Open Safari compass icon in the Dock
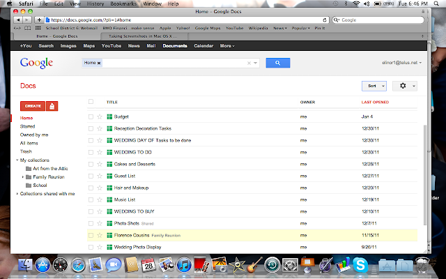 78,265
